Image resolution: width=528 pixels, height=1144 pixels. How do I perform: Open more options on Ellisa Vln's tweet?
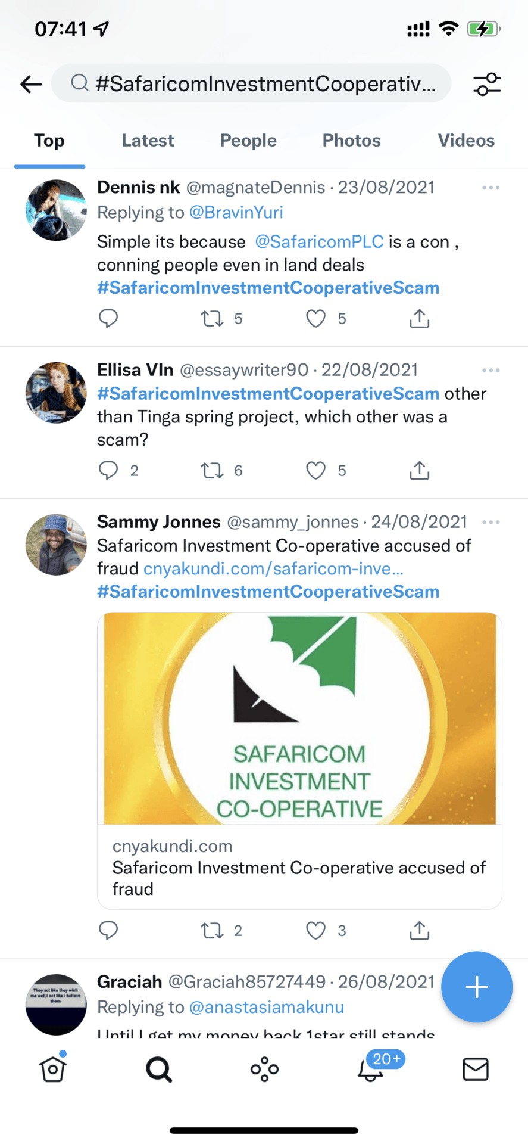[490, 370]
